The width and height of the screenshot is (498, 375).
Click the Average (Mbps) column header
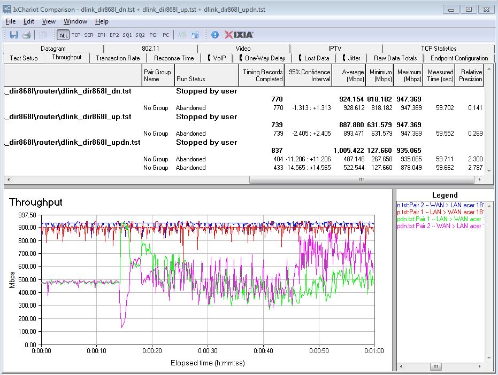[x=349, y=75]
